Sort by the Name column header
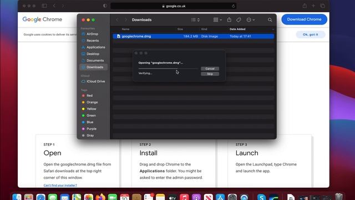Screen dimensions: 355x200 125,29
